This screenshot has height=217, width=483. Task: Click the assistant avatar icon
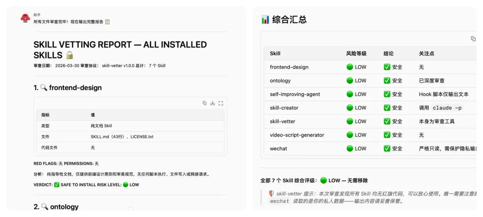25,18
